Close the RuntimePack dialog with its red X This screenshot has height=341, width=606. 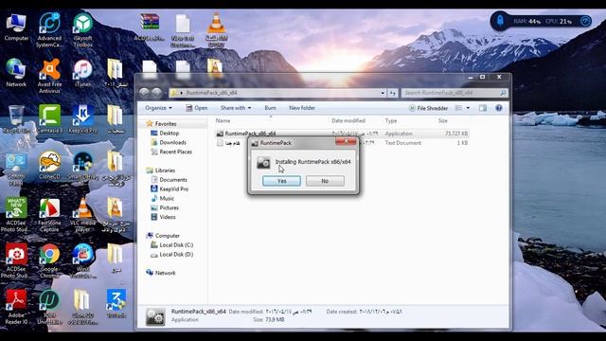pos(346,141)
